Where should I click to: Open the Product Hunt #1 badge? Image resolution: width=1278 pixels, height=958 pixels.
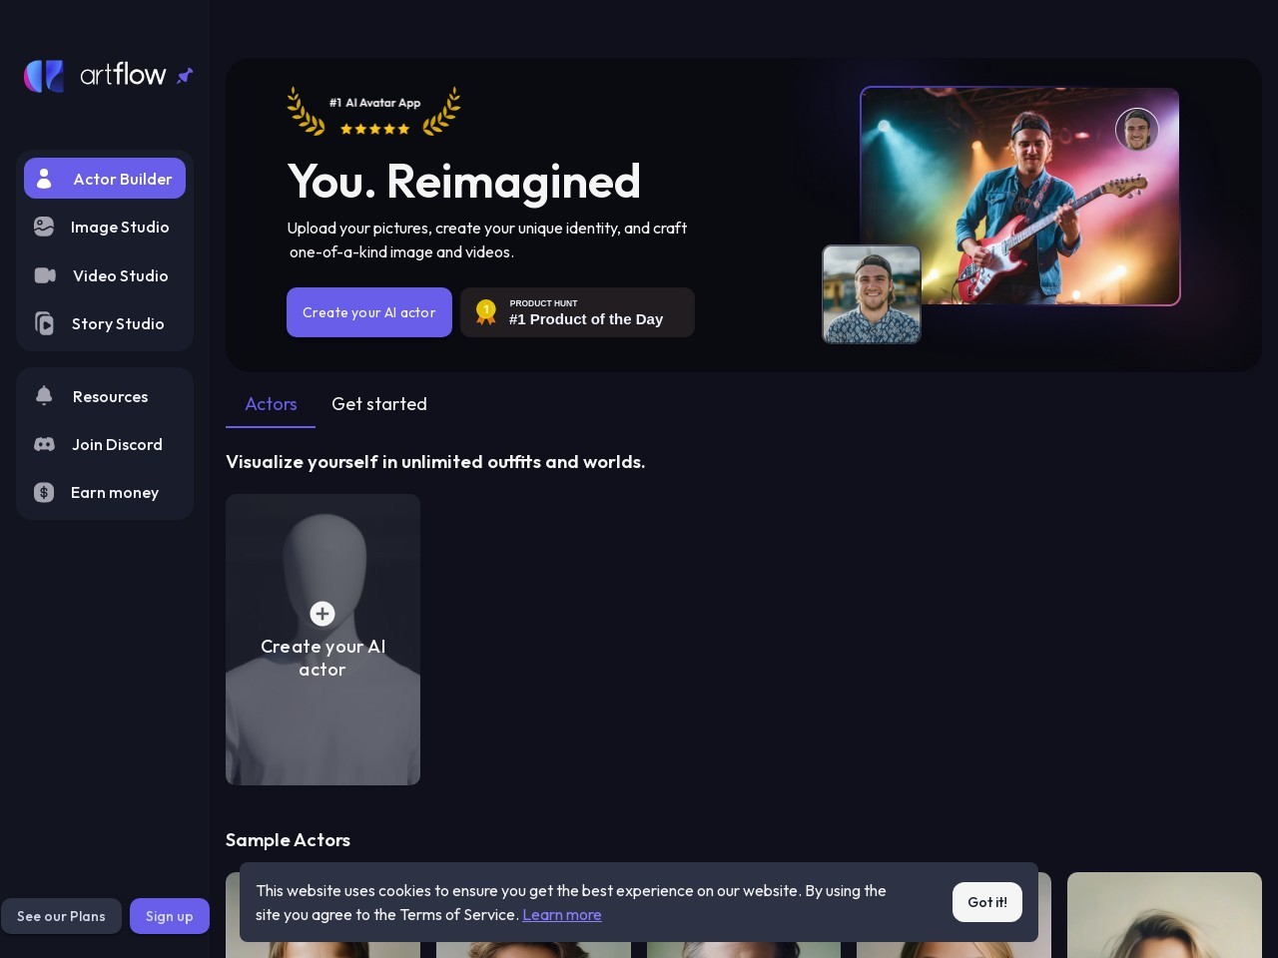(577, 312)
